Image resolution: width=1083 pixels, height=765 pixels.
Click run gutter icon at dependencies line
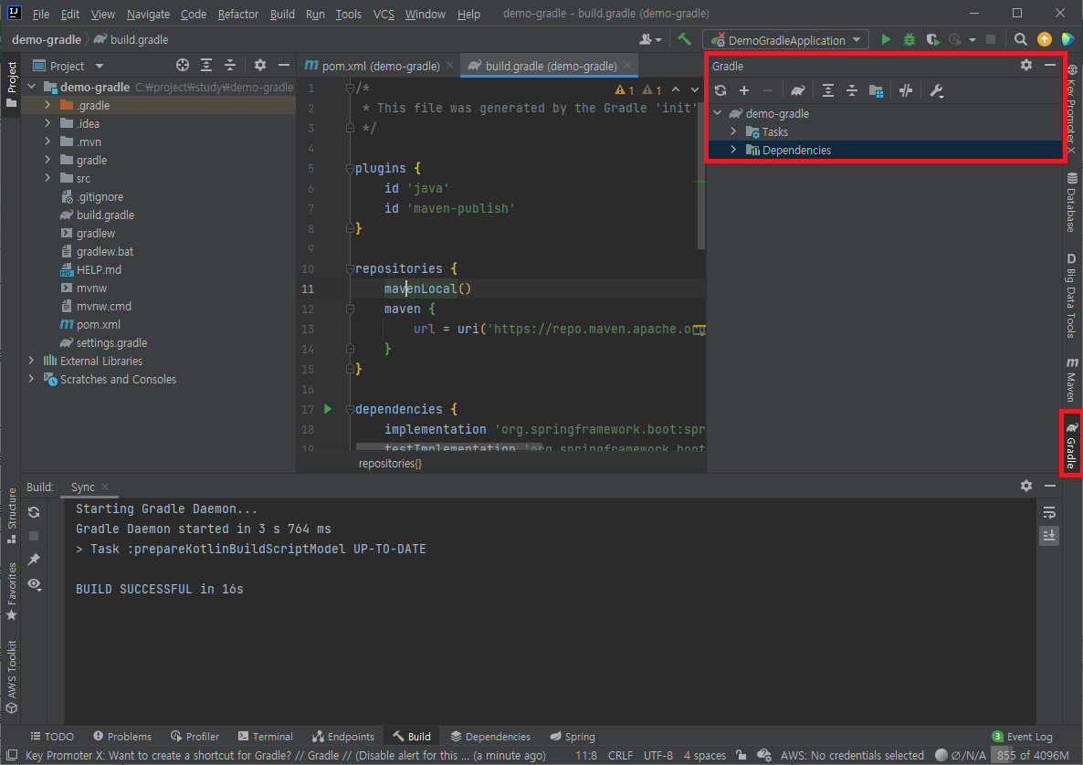coord(328,409)
